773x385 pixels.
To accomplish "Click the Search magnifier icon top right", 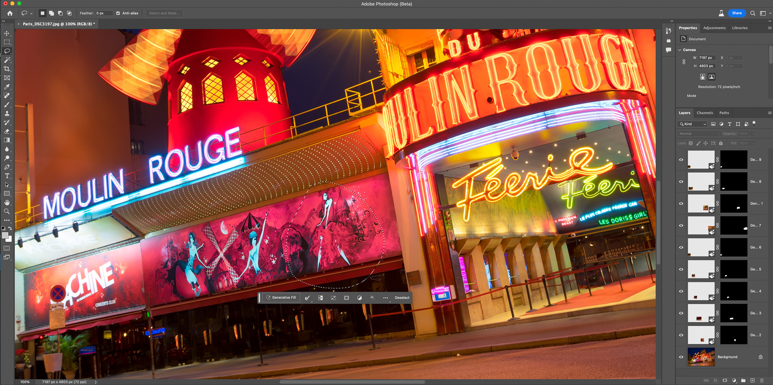I will tap(752, 13).
